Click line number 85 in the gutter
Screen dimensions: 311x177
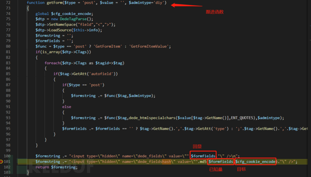click(x=8, y=74)
